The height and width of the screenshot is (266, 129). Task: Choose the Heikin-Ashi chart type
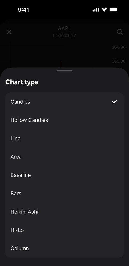click(x=64, y=212)
